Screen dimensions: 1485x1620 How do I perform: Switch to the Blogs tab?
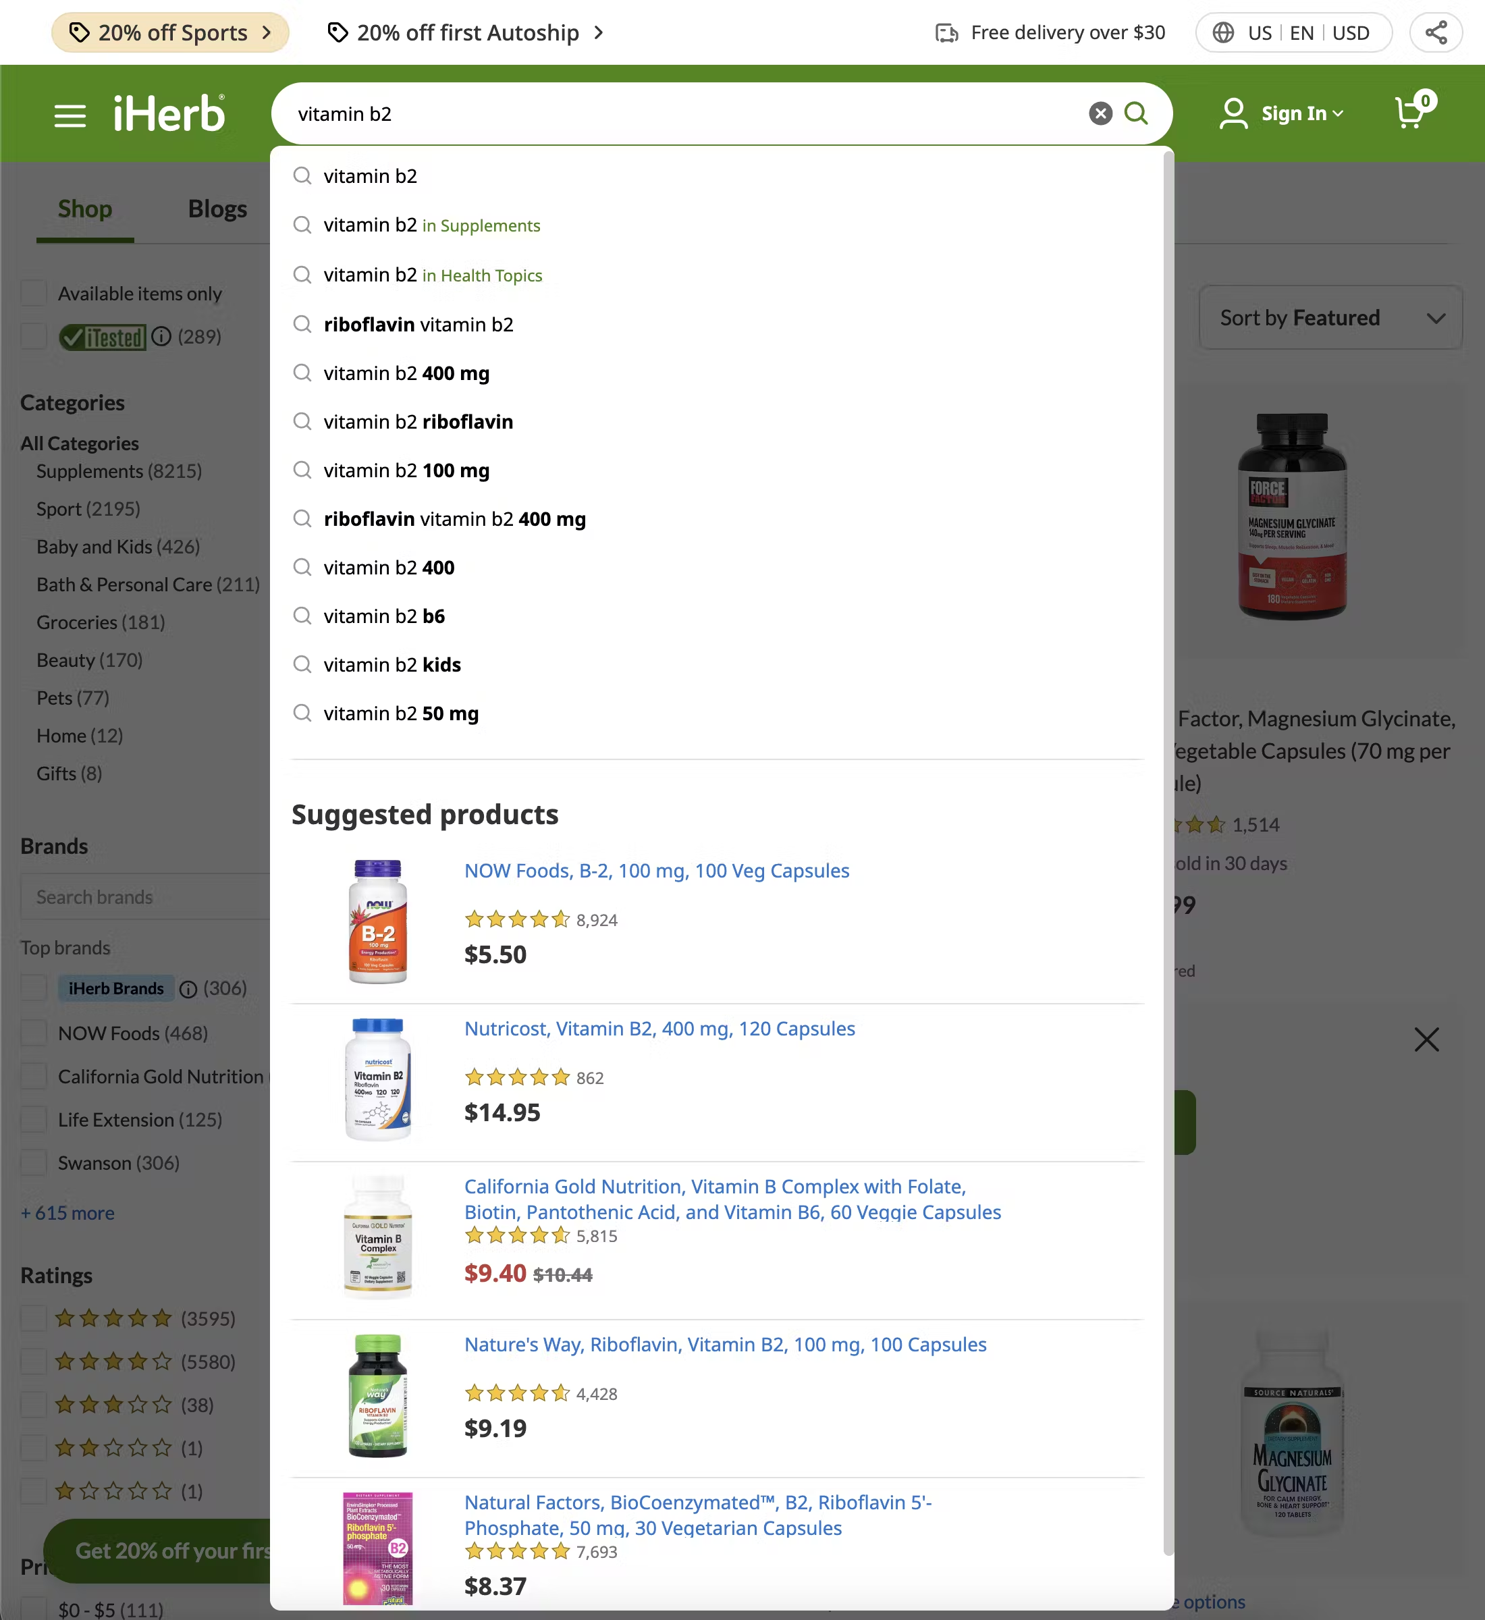point(217,209)
